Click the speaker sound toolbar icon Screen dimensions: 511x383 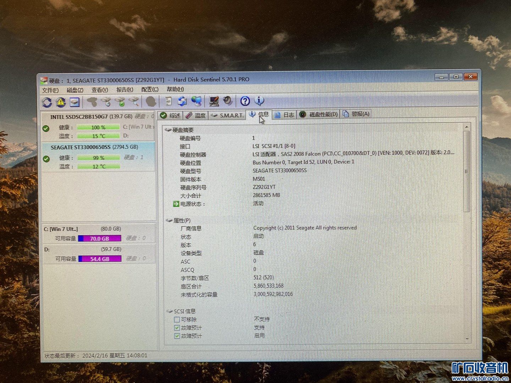[x=227, y=101]
